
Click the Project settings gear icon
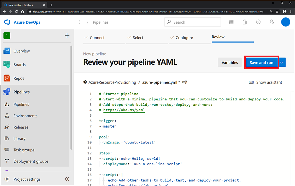tap(7, 179)
